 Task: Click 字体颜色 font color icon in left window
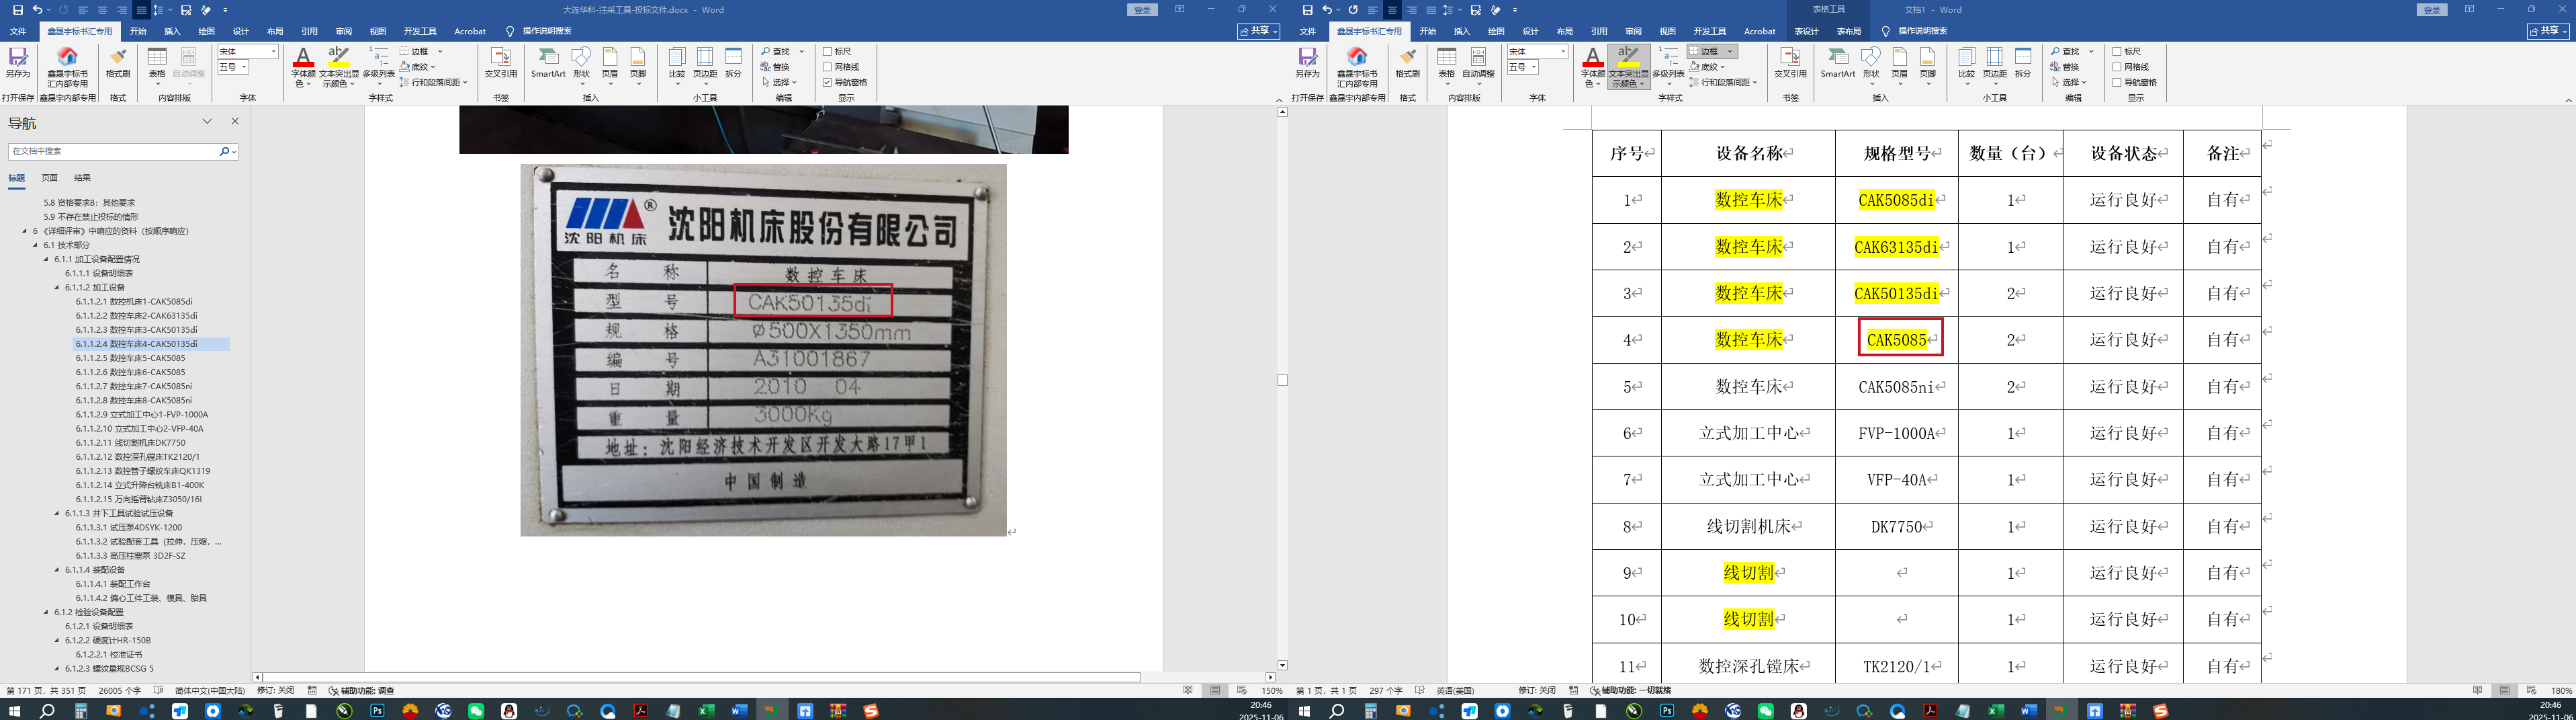coord(303,67)
